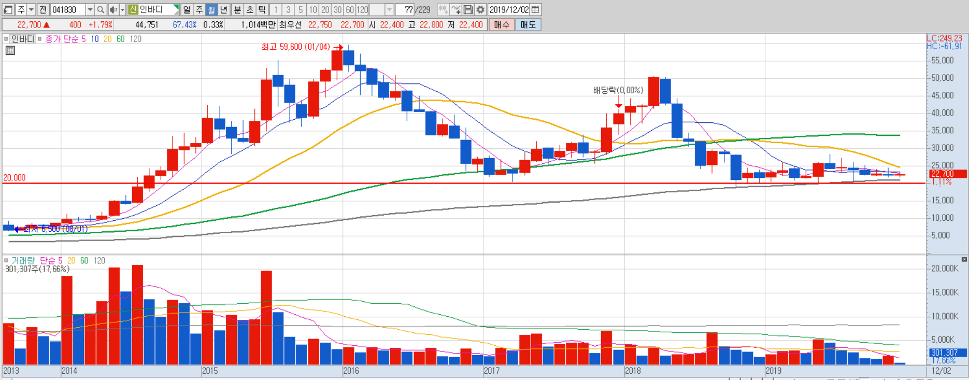Screen dimensions: 969x380
Task: Choose interval 3 button
Action: tap(288, 9)
